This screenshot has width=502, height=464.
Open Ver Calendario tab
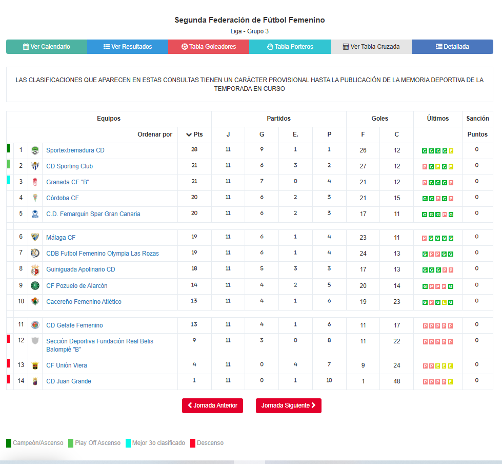47,47
